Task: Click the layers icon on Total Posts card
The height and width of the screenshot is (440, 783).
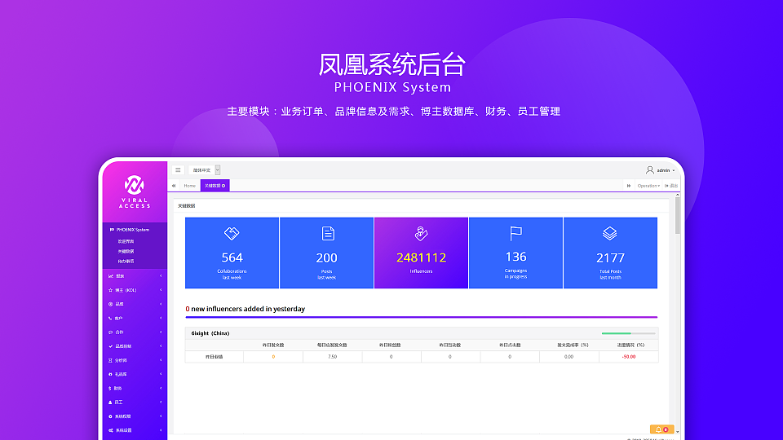Action: point(610,233)
